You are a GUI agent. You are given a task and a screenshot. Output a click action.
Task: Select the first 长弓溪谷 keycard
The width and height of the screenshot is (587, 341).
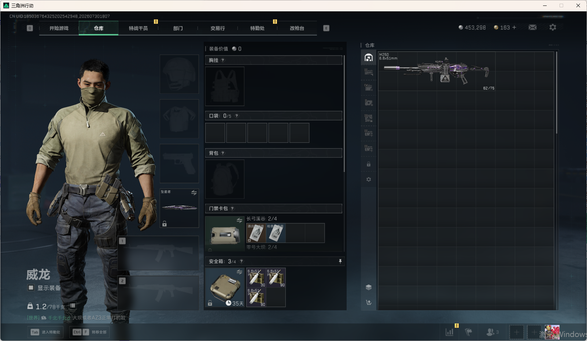256,233
